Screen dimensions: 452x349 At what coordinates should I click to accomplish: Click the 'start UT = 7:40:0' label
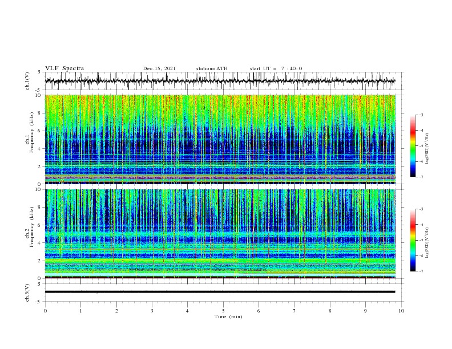point(276,68)
